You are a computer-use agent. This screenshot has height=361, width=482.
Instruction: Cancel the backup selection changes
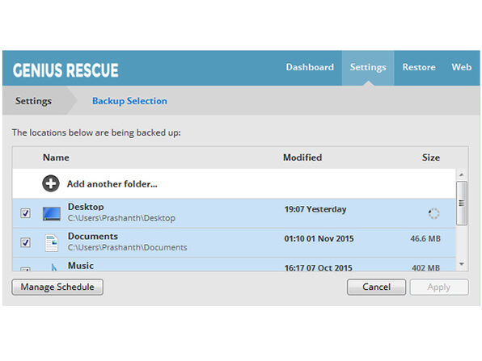376,287
